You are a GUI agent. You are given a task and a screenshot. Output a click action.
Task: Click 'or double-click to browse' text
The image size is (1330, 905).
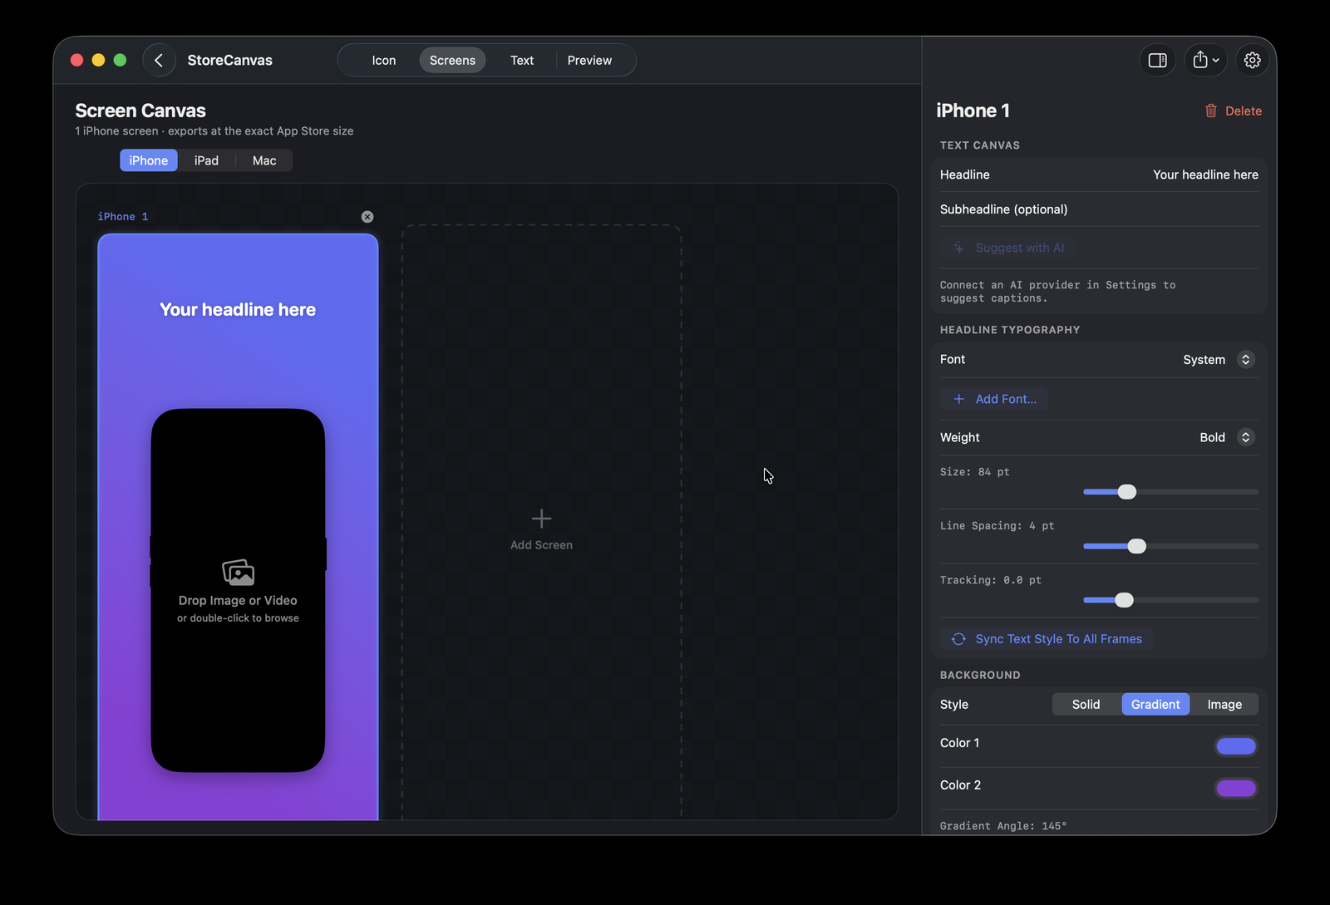pyautogui.click(x=238, y=618)
